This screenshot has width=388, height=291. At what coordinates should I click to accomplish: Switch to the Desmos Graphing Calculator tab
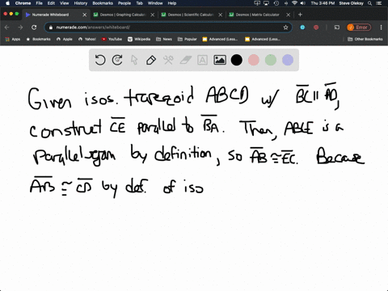coord(123,15)
